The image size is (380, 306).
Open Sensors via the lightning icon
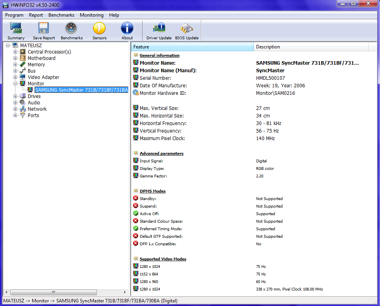(99, 28)
